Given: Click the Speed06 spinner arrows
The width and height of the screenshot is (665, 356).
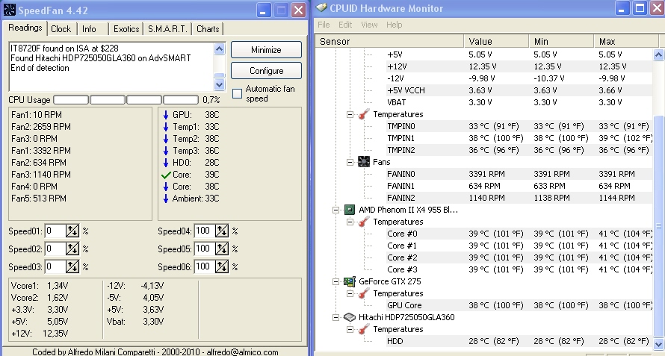Looking at the screenshot, I should 222,266.
